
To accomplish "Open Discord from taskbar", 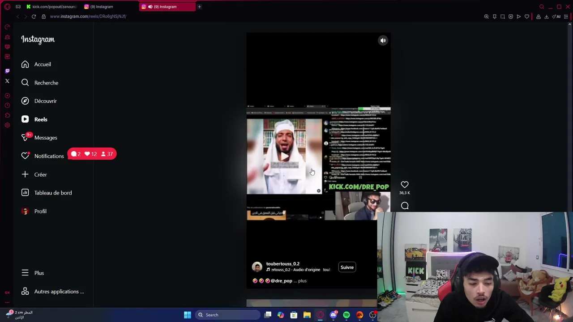I will point(333,315).
